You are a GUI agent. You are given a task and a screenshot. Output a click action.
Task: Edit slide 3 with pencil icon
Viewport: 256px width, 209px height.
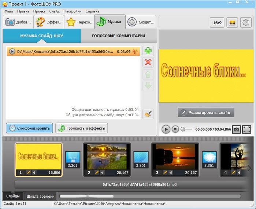coord(165,173)
